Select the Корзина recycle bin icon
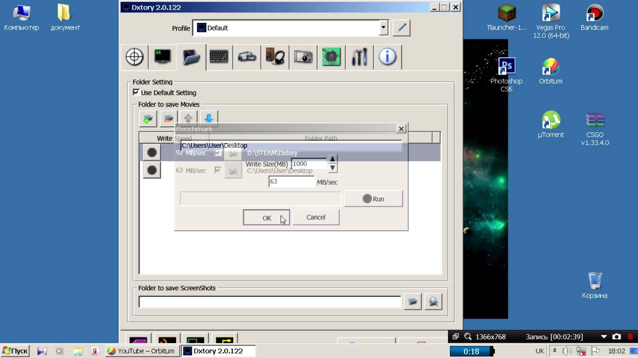638x358 pixels. (x=595, y=285)
